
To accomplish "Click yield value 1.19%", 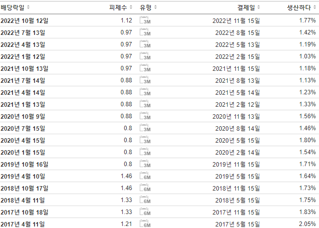I will click(x=307, y=44).
